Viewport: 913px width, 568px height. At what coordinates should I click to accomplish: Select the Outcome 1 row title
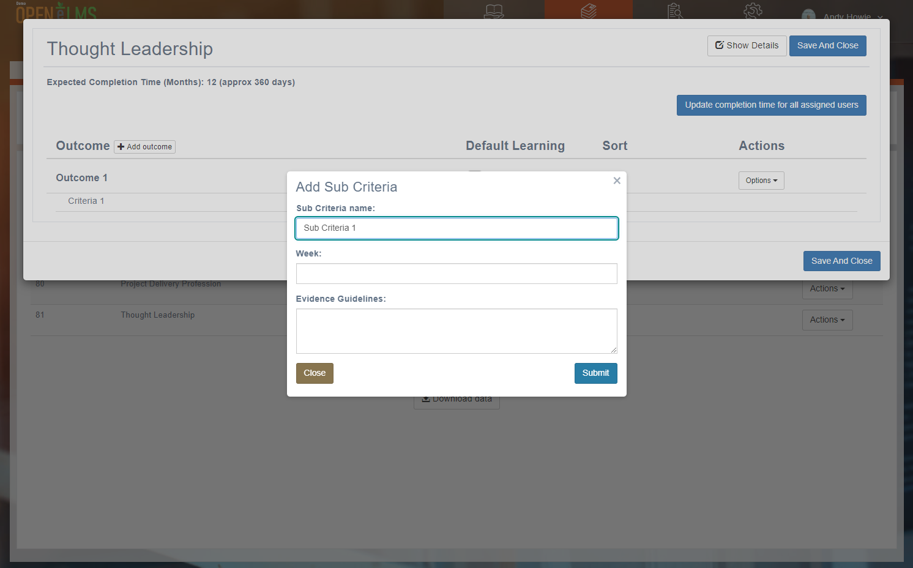click(81, 178)
